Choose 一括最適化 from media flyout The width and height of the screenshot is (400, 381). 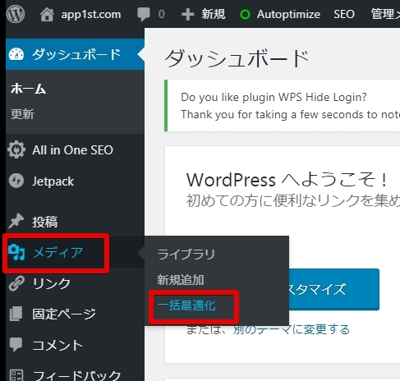[x=186, y=305]
